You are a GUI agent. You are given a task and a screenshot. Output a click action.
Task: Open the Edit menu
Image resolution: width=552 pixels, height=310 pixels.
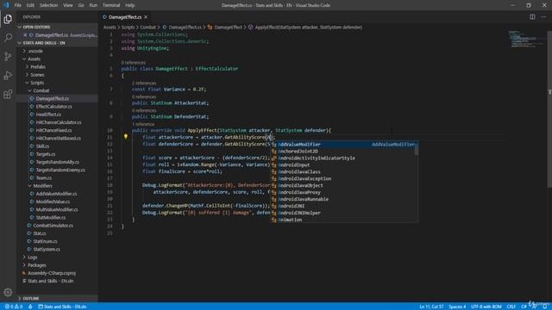coord(30,5)
